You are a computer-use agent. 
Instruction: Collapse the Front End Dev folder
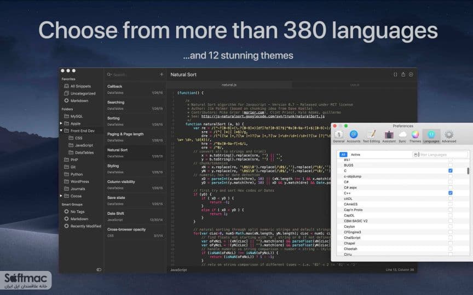tap(61, 131)
